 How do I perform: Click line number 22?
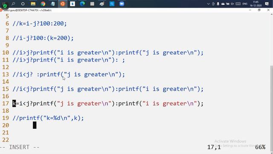coord(6,140)
